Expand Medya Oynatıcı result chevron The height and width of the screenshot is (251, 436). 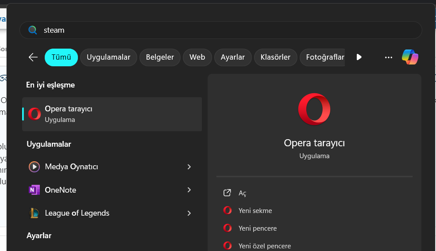(189, 167)
